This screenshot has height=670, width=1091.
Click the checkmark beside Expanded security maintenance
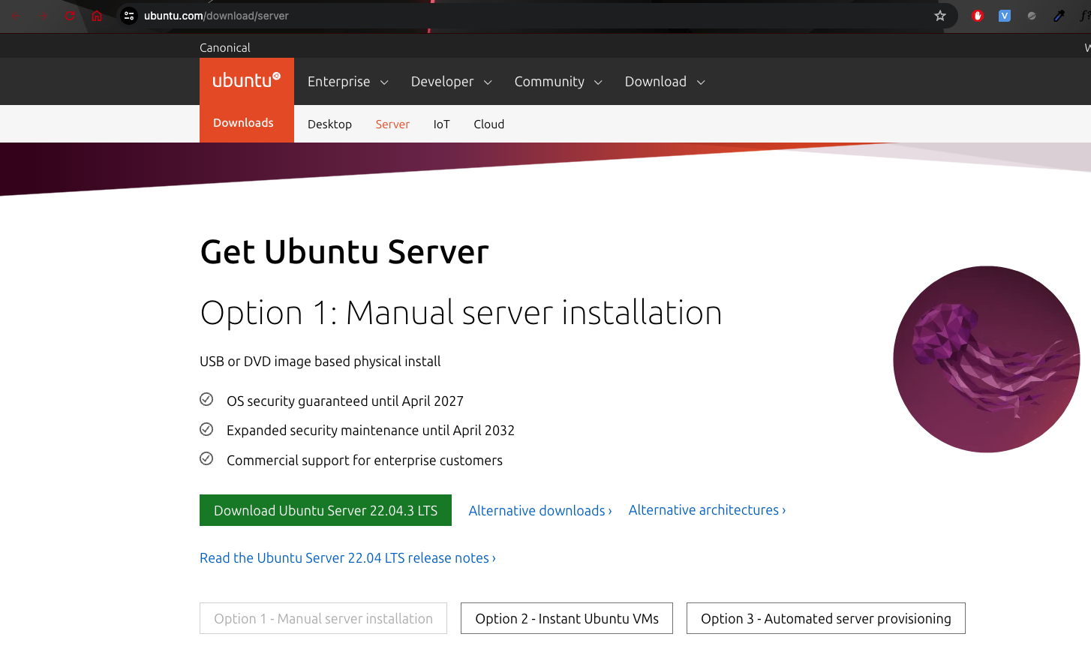click(206, 429)
